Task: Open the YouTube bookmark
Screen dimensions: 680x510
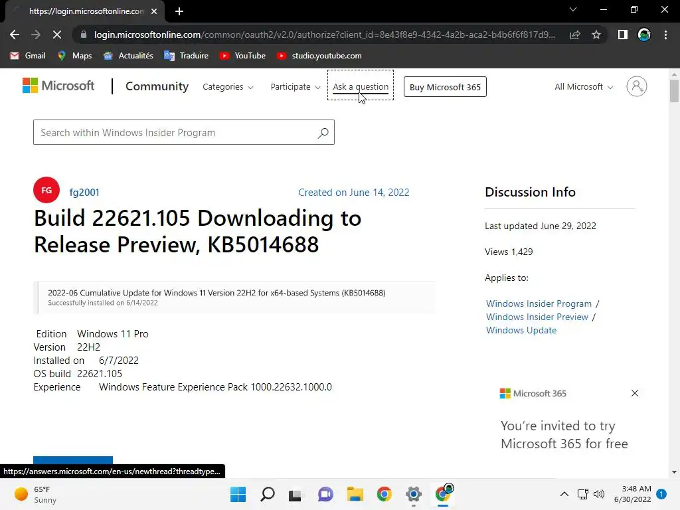Action: 242,56
